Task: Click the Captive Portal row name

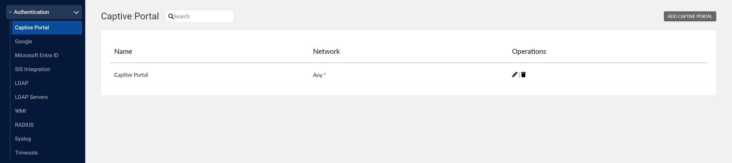Action: [x=131, y=75]
